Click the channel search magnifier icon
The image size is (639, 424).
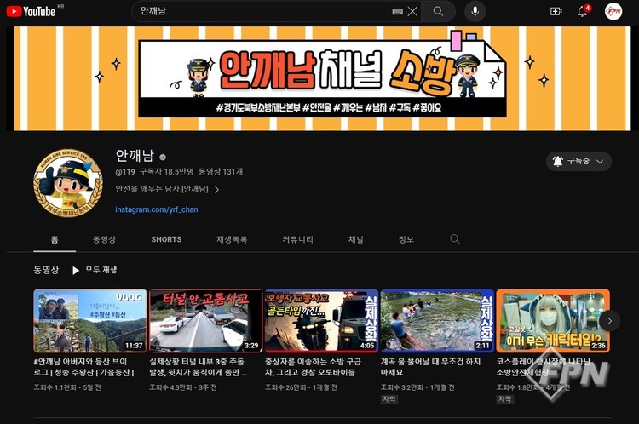point(455,239)
